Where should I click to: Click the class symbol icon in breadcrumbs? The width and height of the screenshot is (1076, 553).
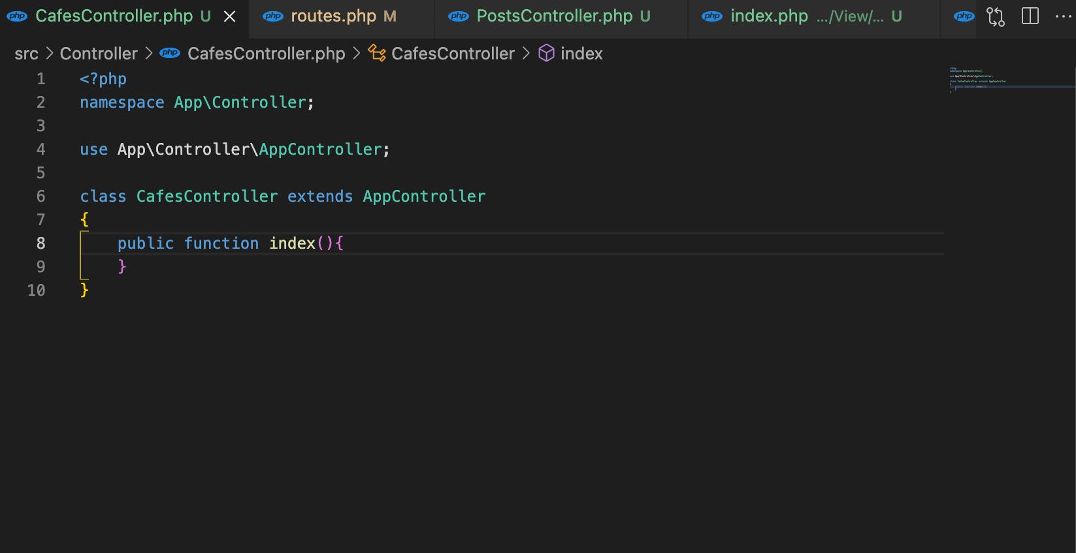pos(377,53)
